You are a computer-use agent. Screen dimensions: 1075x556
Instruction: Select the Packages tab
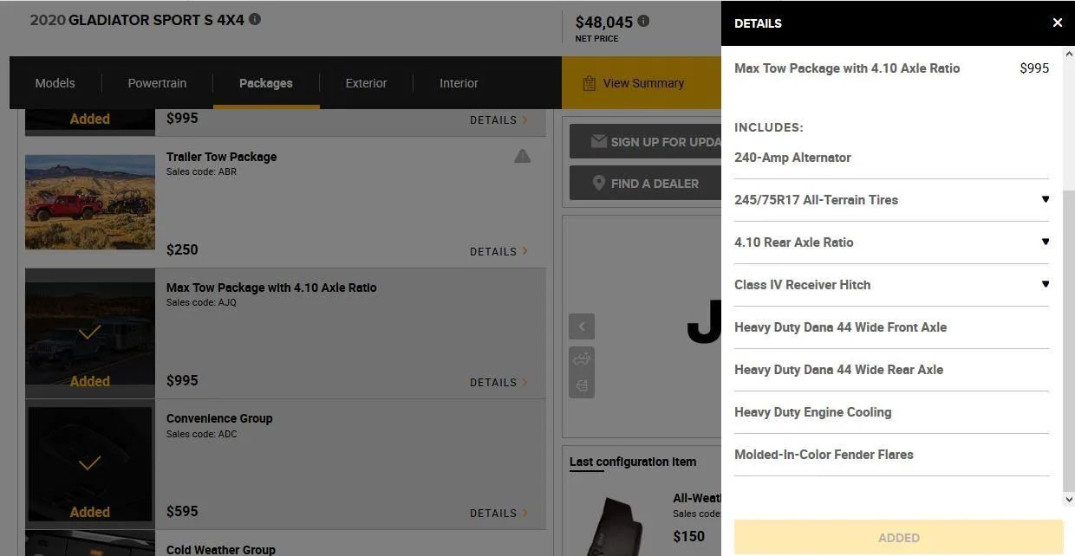click(x=266, y=83)
